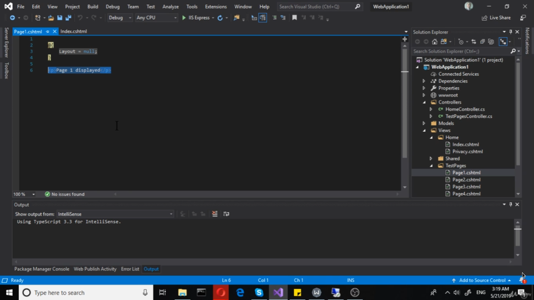Save the current file with the Save icon
The width and height of the screenshot is (534, 300).
coord(60,18)
